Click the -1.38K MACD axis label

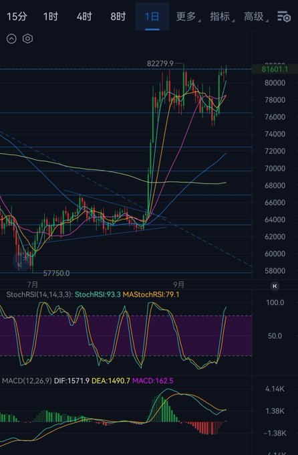(x=275, y=433)
